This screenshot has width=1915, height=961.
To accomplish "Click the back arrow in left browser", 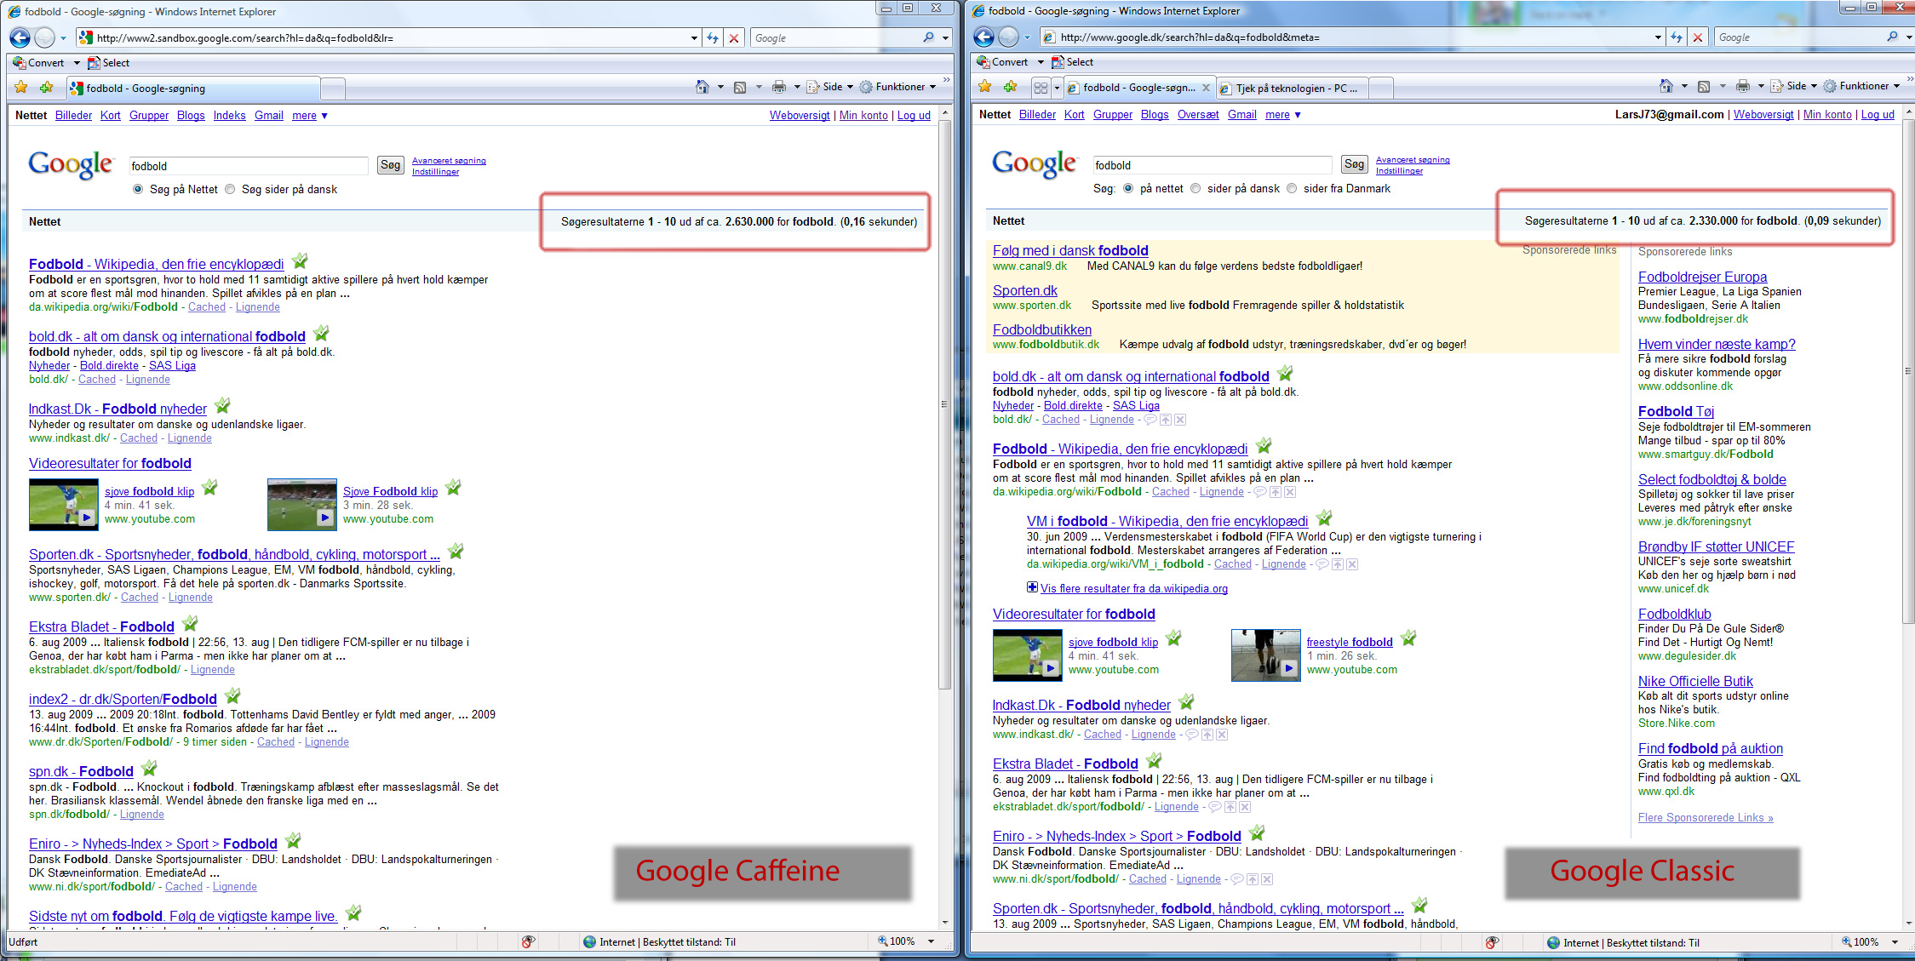I will point(20,37).
